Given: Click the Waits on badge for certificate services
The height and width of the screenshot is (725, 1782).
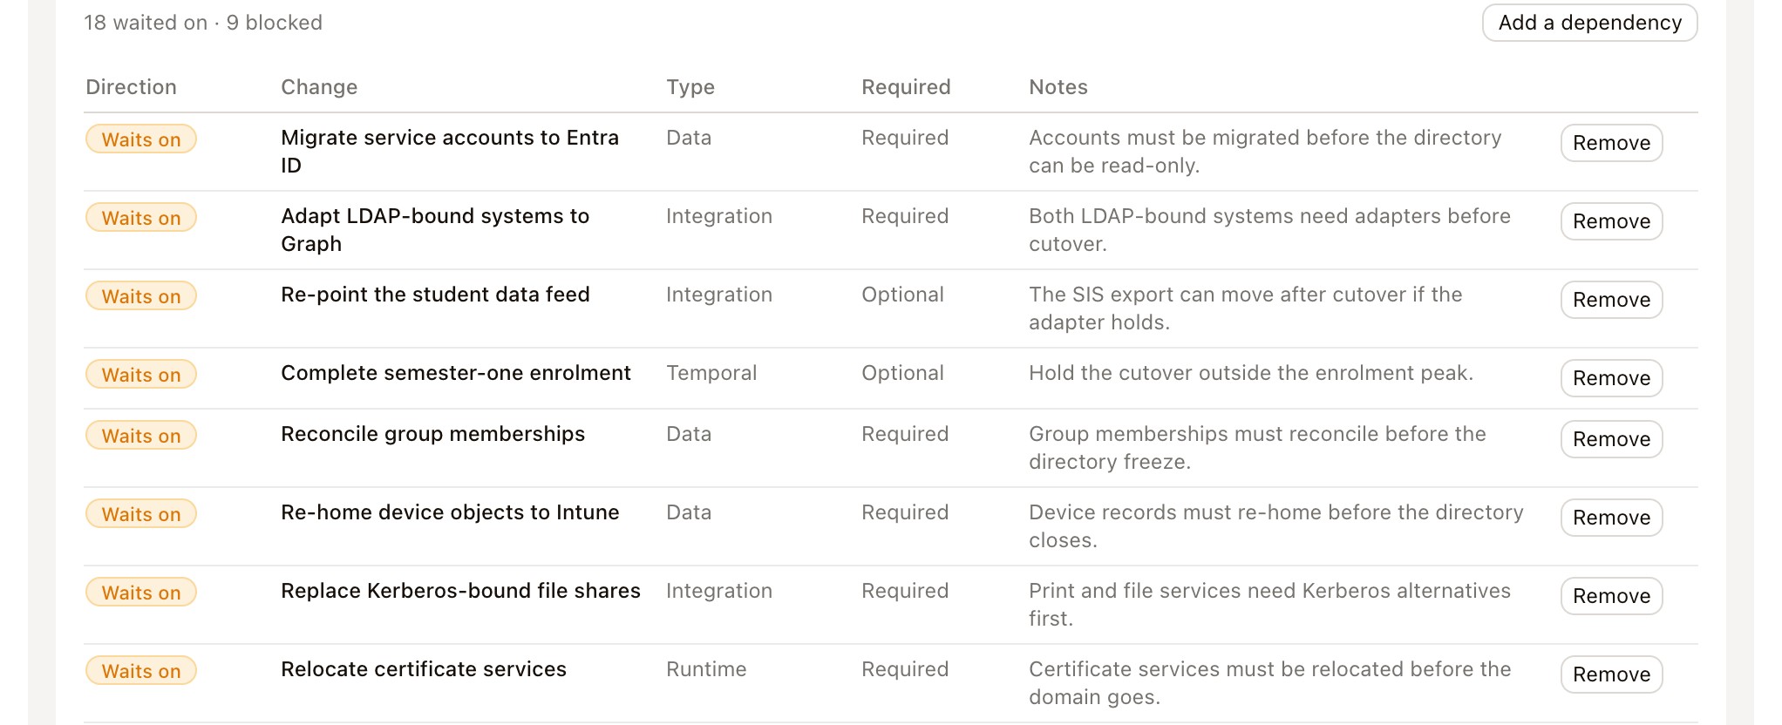Looking at the screenshot, I should (141, 671).
